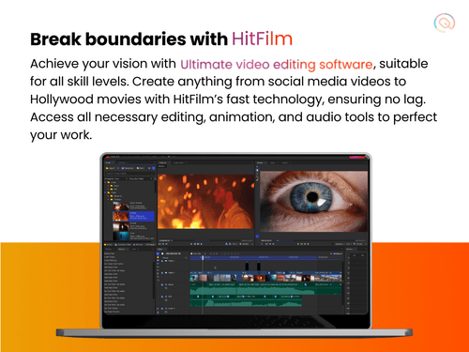Click the green New button in the media panel
Viewport: 469px width, 352px height.
(x=141, y=168)
